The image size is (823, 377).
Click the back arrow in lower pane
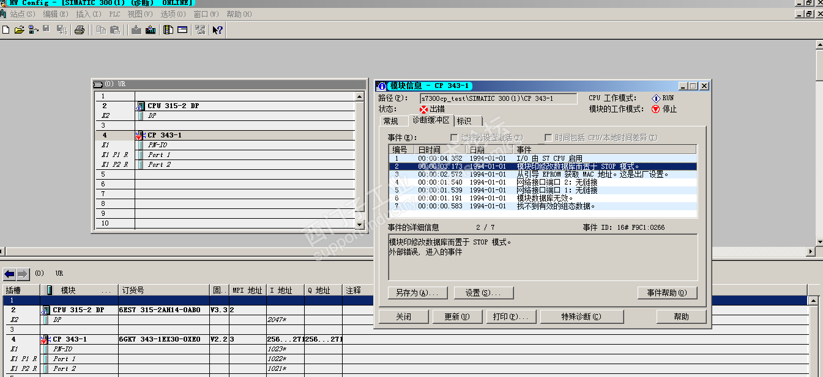click(9, 273)
